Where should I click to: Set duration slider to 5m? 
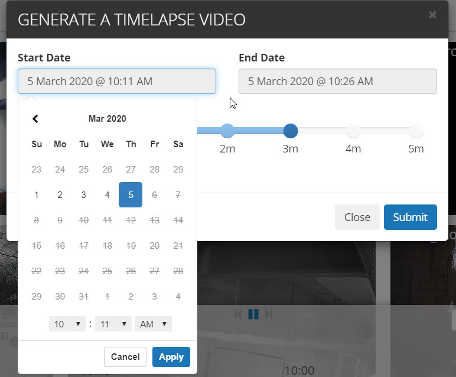point(416,131)
